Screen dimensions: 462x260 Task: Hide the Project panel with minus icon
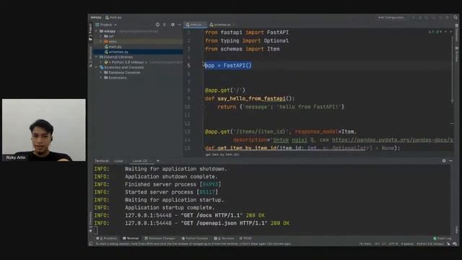tap(180, 25)
